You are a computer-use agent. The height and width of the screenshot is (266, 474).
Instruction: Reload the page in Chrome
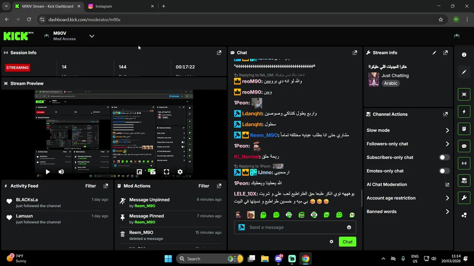coord(29,20)
